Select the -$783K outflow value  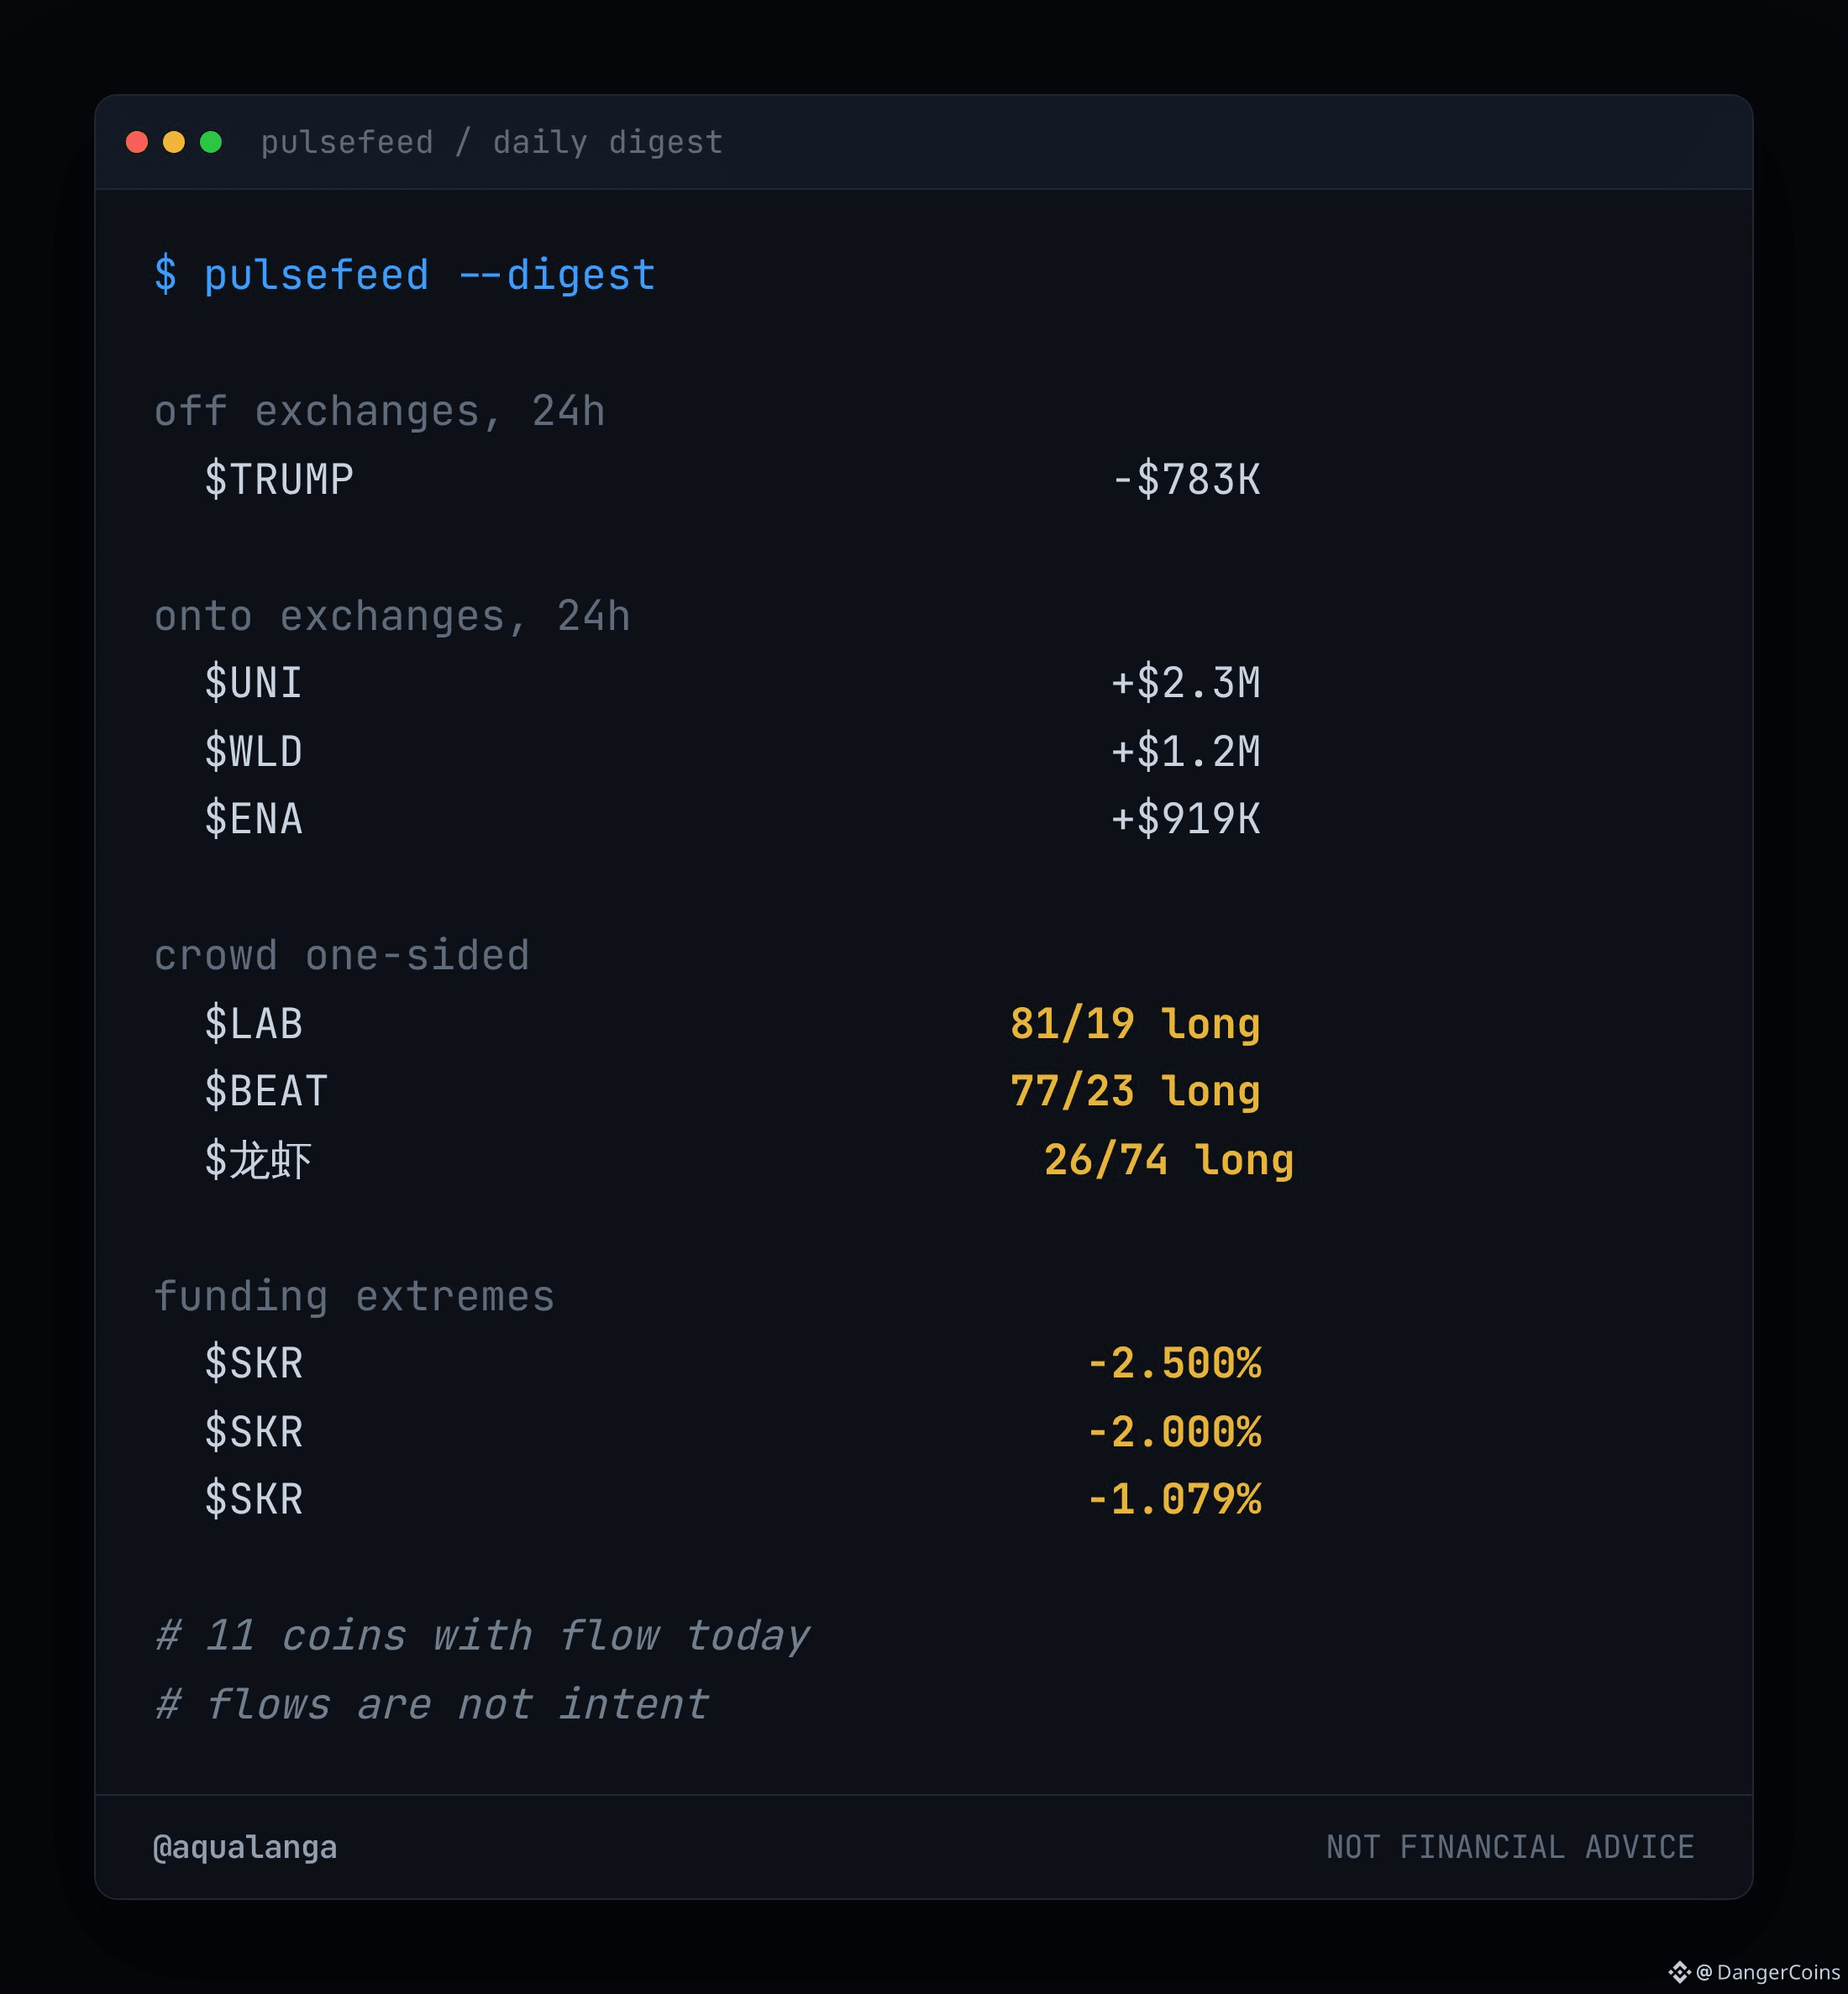click(1186, 479)
